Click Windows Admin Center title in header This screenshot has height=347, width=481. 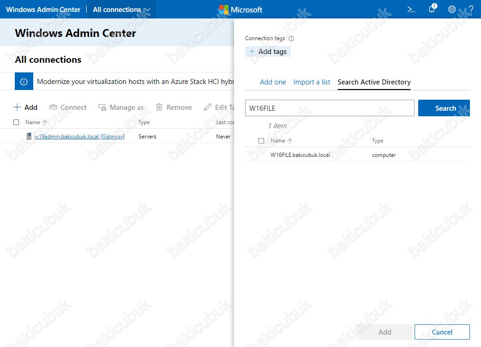tap(43, 10)
